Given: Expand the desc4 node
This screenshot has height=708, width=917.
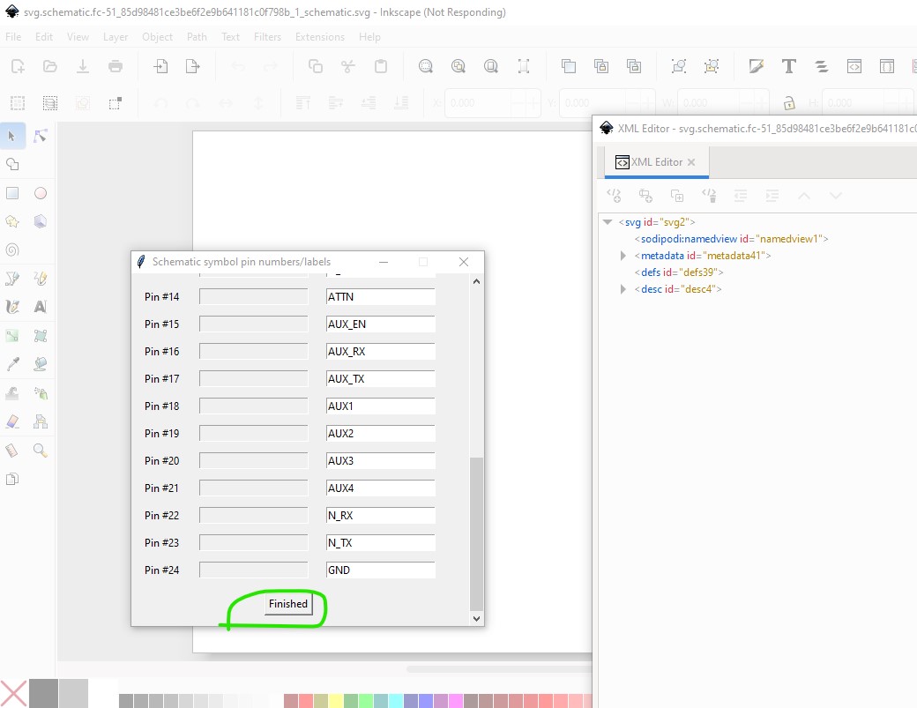Looking at the screenshot, I should pos(623,289).
